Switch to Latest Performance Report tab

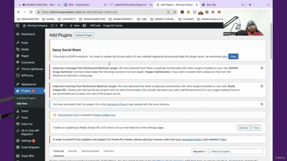[130, 5]
